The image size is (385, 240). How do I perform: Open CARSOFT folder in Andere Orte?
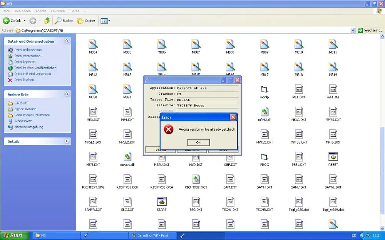click(21, 103)
